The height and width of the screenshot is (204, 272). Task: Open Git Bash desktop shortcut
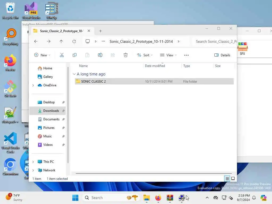pos(10,89)
